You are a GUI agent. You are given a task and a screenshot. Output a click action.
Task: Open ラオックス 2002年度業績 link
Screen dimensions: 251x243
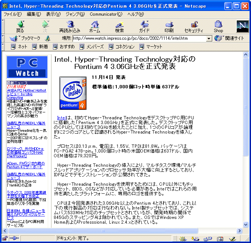point(26,194)
